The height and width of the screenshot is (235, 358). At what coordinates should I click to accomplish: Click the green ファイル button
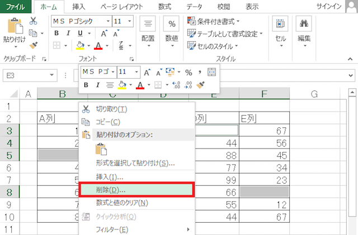pyautogui.click(x=15, y=7)
